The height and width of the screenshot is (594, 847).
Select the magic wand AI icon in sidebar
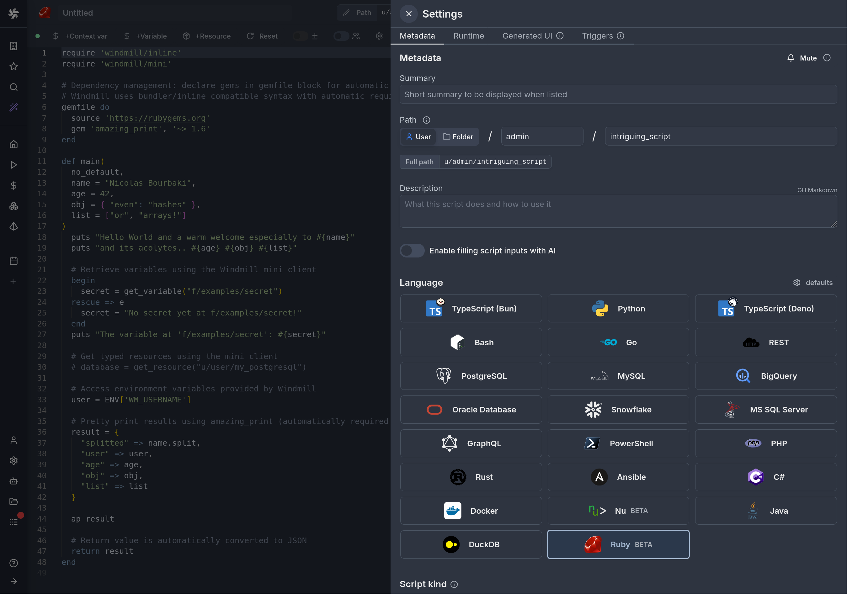tap(14, 107)
